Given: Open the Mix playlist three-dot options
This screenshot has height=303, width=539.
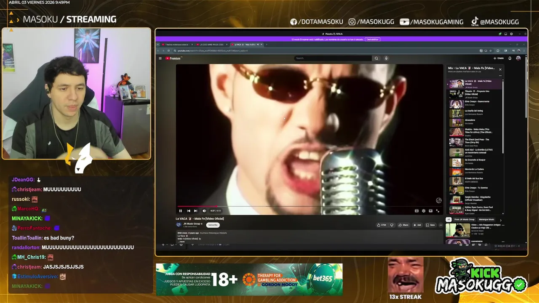Looking at the screenshot, I should click(x=500, y=76).
